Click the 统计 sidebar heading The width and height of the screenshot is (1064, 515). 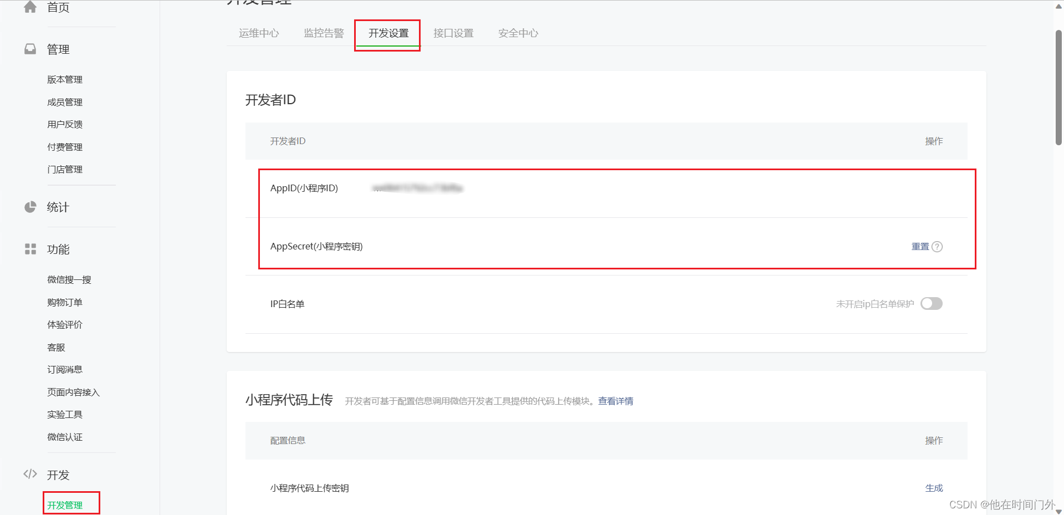(x=58, y=207)
